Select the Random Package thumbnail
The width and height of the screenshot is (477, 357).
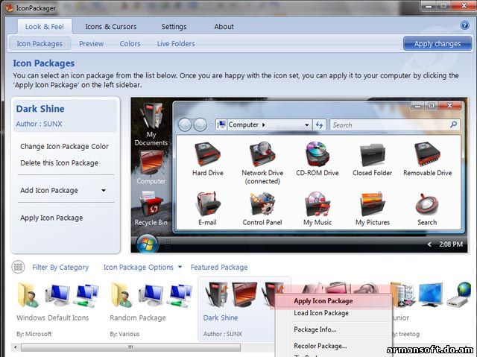tap(151, 295)
